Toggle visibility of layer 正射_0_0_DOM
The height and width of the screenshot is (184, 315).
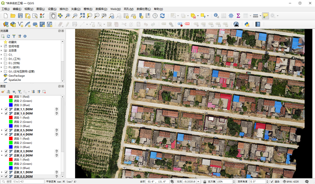point(6,176)
